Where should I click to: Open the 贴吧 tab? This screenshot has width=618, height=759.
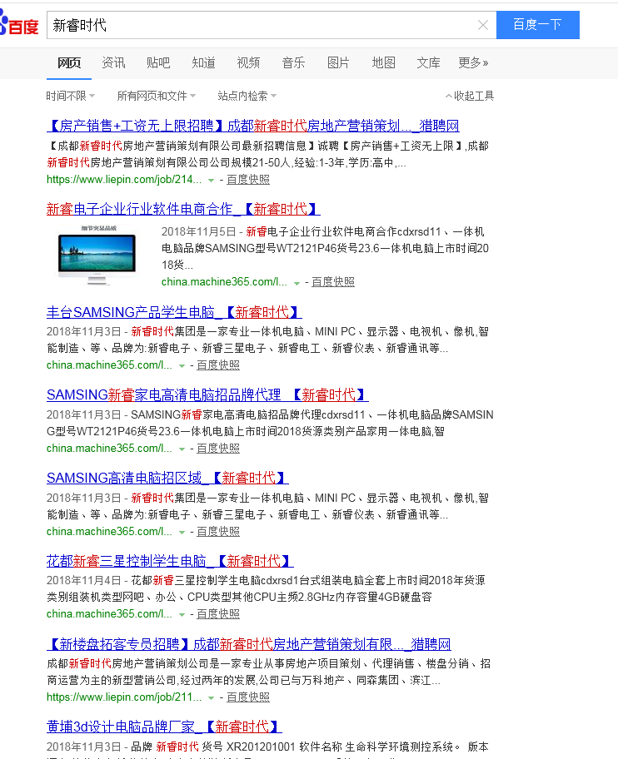tap(158, 63)
